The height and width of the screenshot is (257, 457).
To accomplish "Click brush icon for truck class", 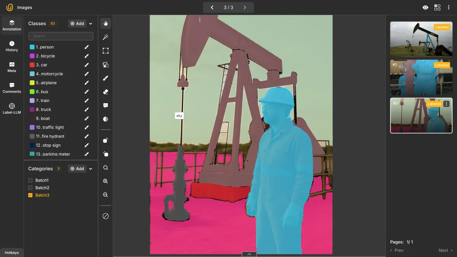I will pos(86,110).
